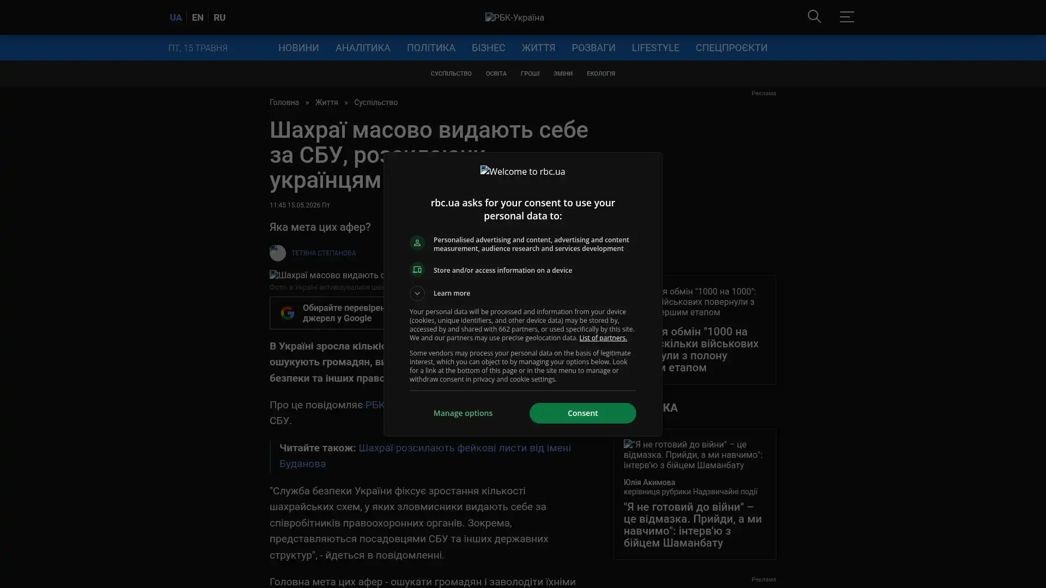Open the ЖИТТЯ menu
The height and width of the screenshot is (588, 1046).
click(x=538, y=48)
